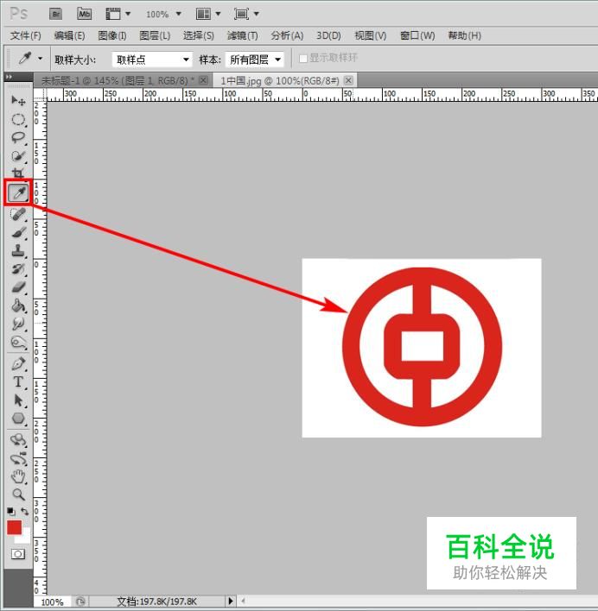The width and height of the screenshot is (598, 611).
Task: Select the Horizontal Type tool
Action: click(18, 381)
